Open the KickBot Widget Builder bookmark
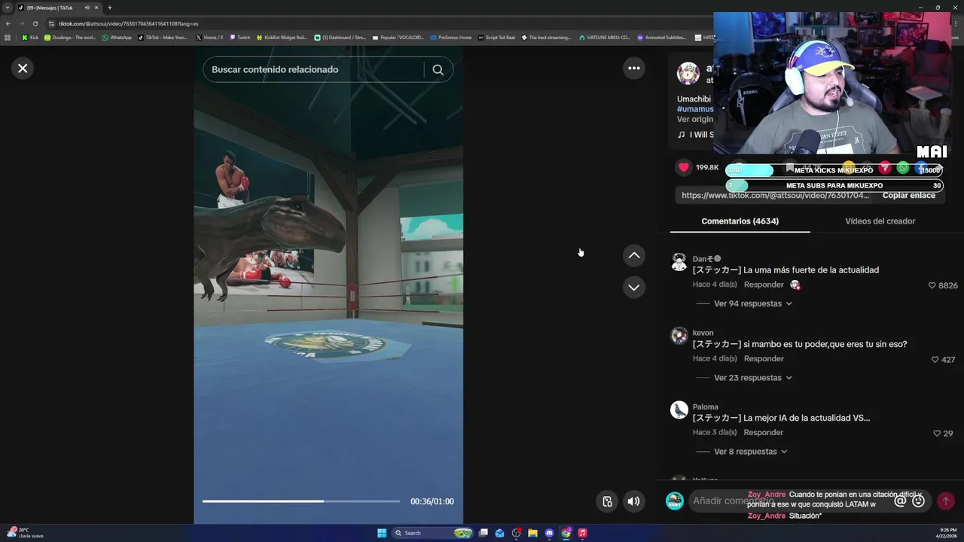 pyautogui.click(x=282, y=37)
